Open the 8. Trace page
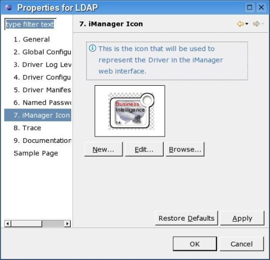 (x=28, y=128)
